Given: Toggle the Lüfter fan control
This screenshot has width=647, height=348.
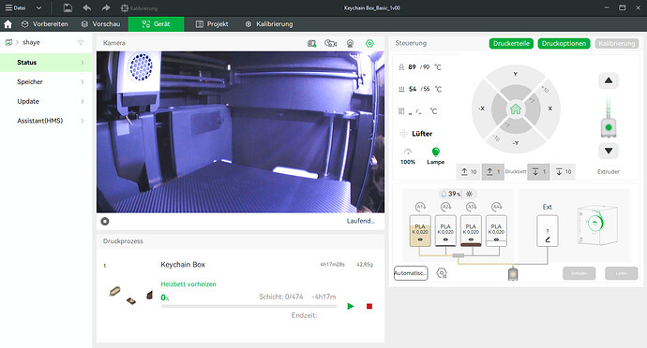Looking at the screenshot, I should pyautogui.click(x=416, y=134).
